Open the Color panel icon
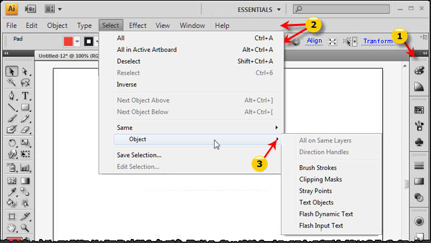431x243 pixels. point(419,71)
